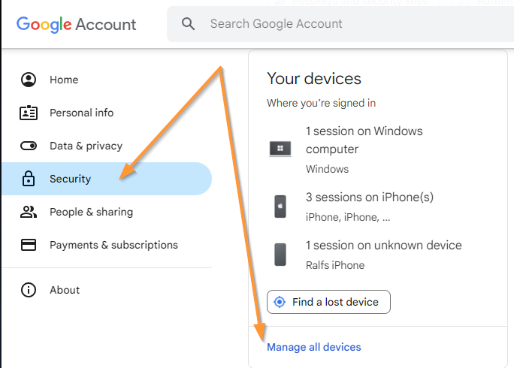Click the About info icon
This screenshot has height=368, width=514.
point(29,290)
